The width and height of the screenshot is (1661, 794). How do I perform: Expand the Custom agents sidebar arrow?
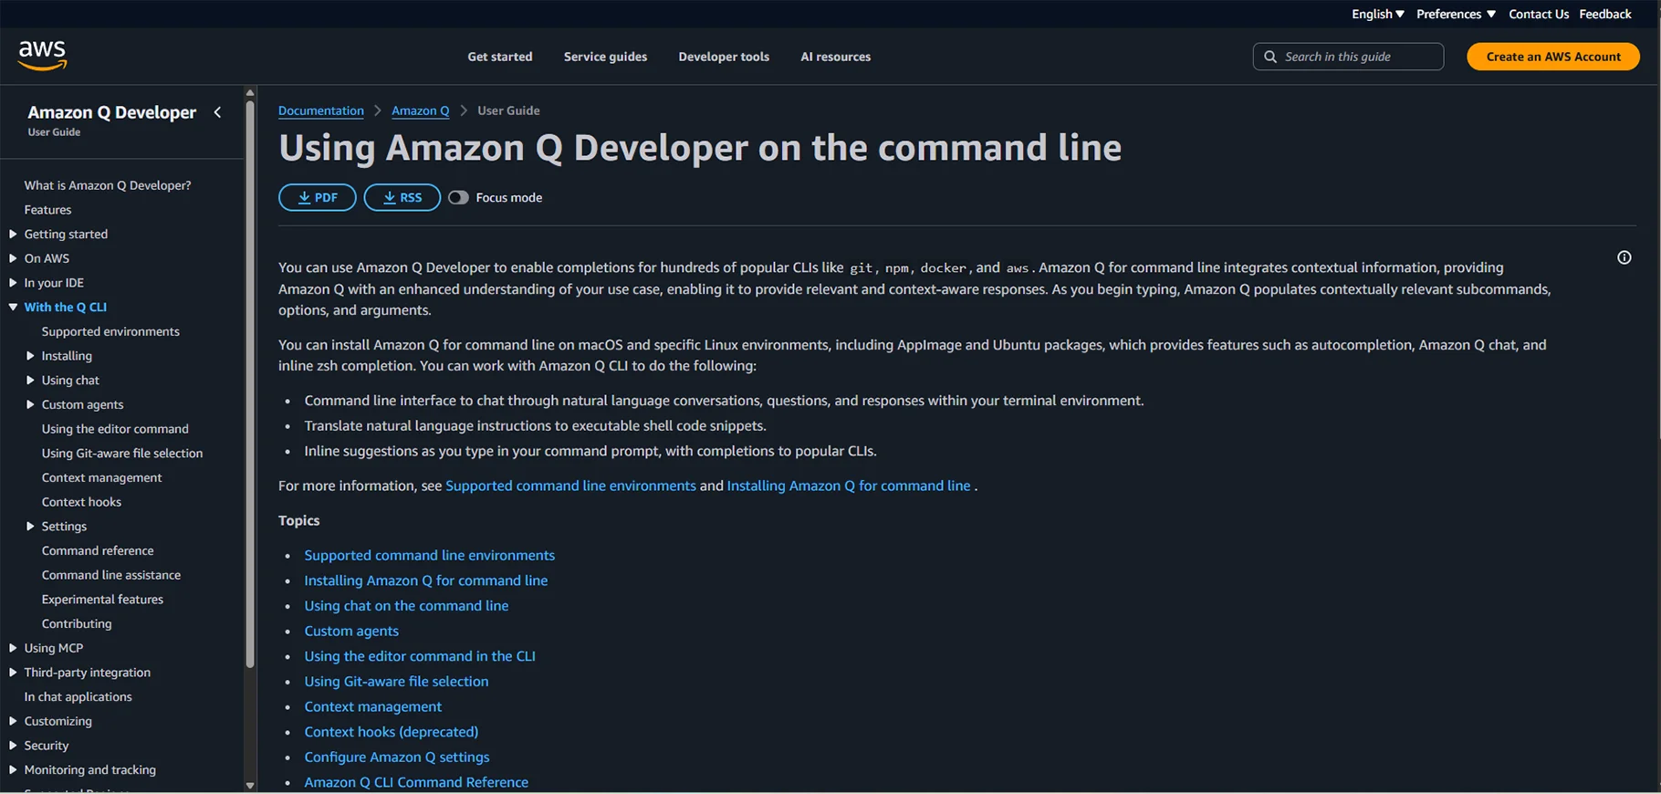click(x=30, y=404)
